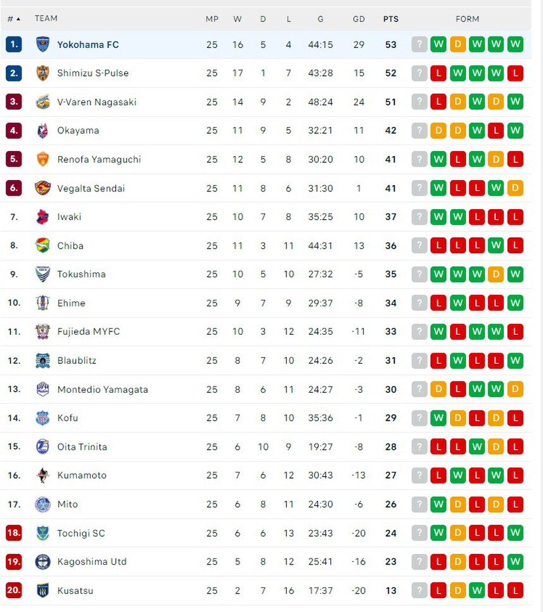
Task: Open the Okayama team crest icon
Action: (x=42, y=131)
